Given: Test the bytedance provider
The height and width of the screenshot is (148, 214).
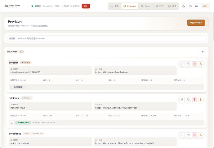Looking at the screenshot, I should 201,135.
